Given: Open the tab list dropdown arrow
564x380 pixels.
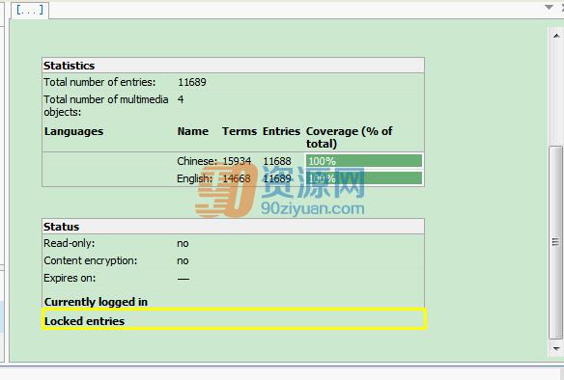Looking at the screenshot, I should click(549, 7).
